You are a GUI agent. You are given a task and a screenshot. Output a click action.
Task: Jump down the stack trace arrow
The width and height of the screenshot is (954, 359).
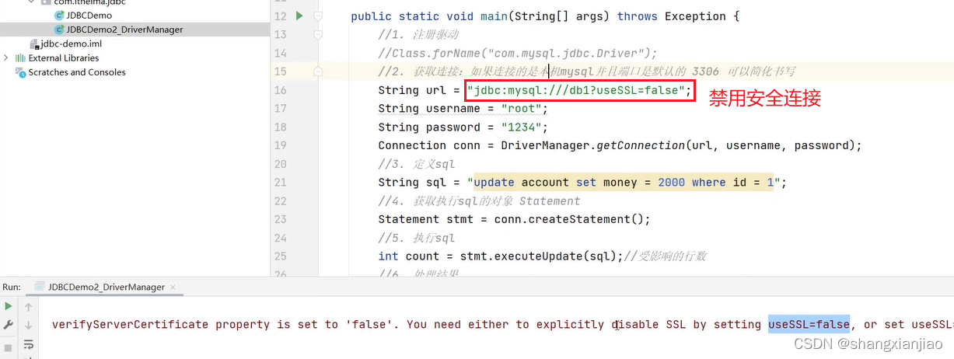[29, 325]
